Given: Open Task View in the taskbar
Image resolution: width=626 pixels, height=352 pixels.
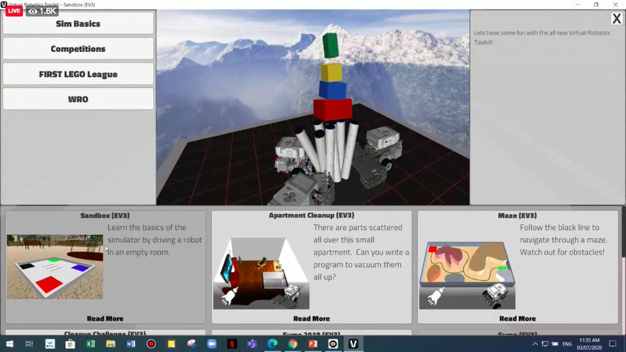Looking at the screenshot, I should (x=30, y=344).
